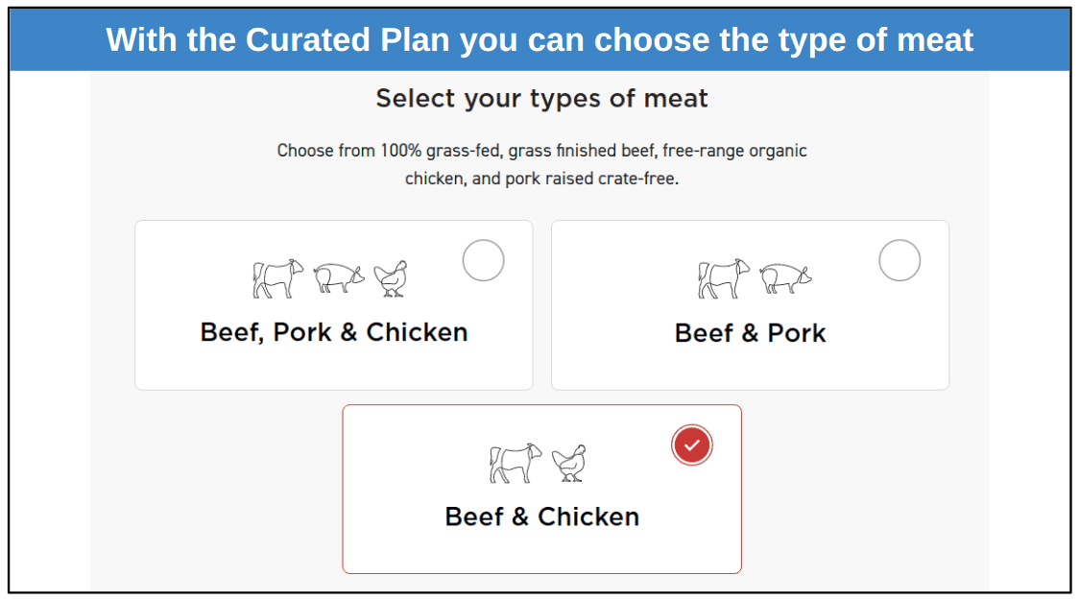Select the Beef & Pork radio button
This screenshot has height=600, width=1079.
pyautogui.click(x=899, y=260)
